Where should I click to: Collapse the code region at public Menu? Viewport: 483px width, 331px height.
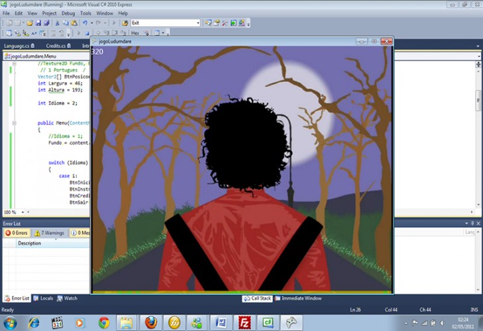pos(14,123)
